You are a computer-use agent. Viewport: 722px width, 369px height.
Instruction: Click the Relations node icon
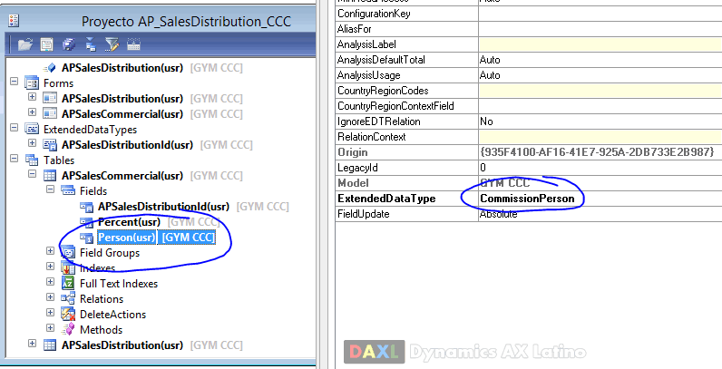tap(68, 299)
